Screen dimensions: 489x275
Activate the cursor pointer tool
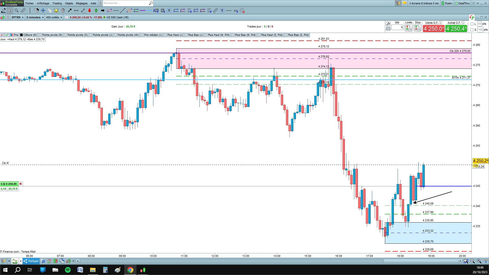pos(10,10)
